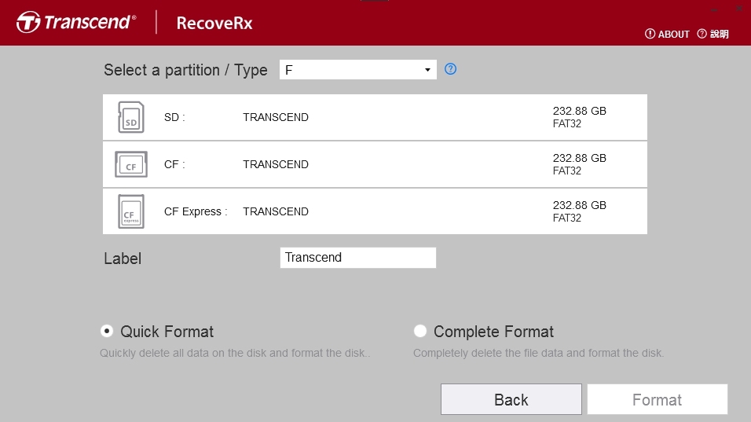Open the partition drive dropdown arrow
751x422 pixels.
coord(427,70)
